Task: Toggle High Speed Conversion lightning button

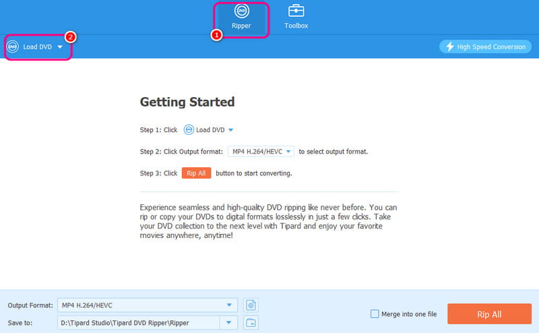Action: pos(485,47)
